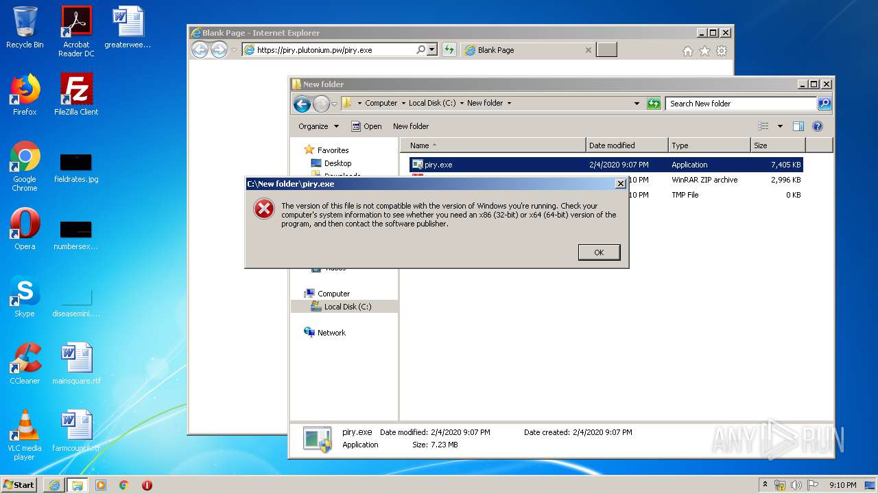Click Explorer forward navigation arrow
The image size is (878, 494).
pyautogui.click(x=321, y=104)
